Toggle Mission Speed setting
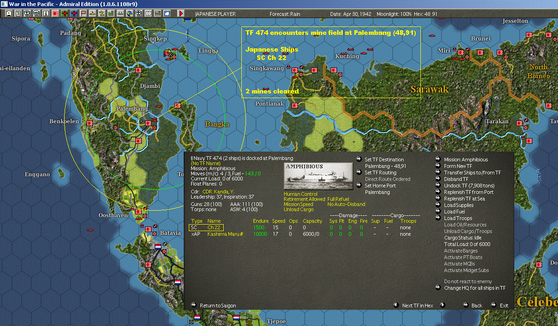Viewport: 558px width, 326px height. click(299, 204)
